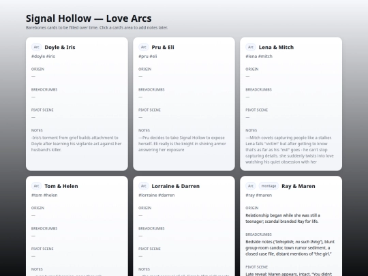Click the 'Late reveal: Maren appears' text
368x276 pixels.
[x=289, y=274]
